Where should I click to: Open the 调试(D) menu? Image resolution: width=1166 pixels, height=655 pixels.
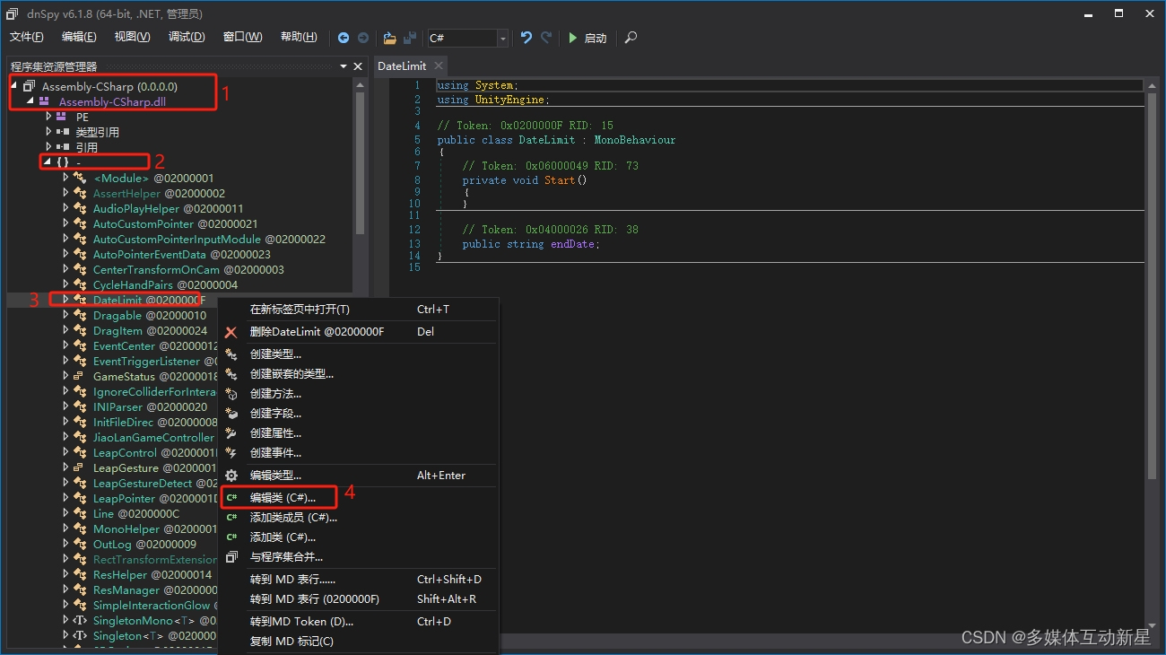[x=187, y=37]
